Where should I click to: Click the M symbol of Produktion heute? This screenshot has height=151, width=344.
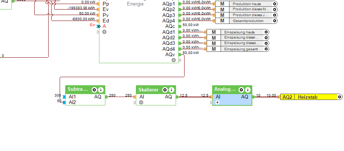tap(222, 4)
